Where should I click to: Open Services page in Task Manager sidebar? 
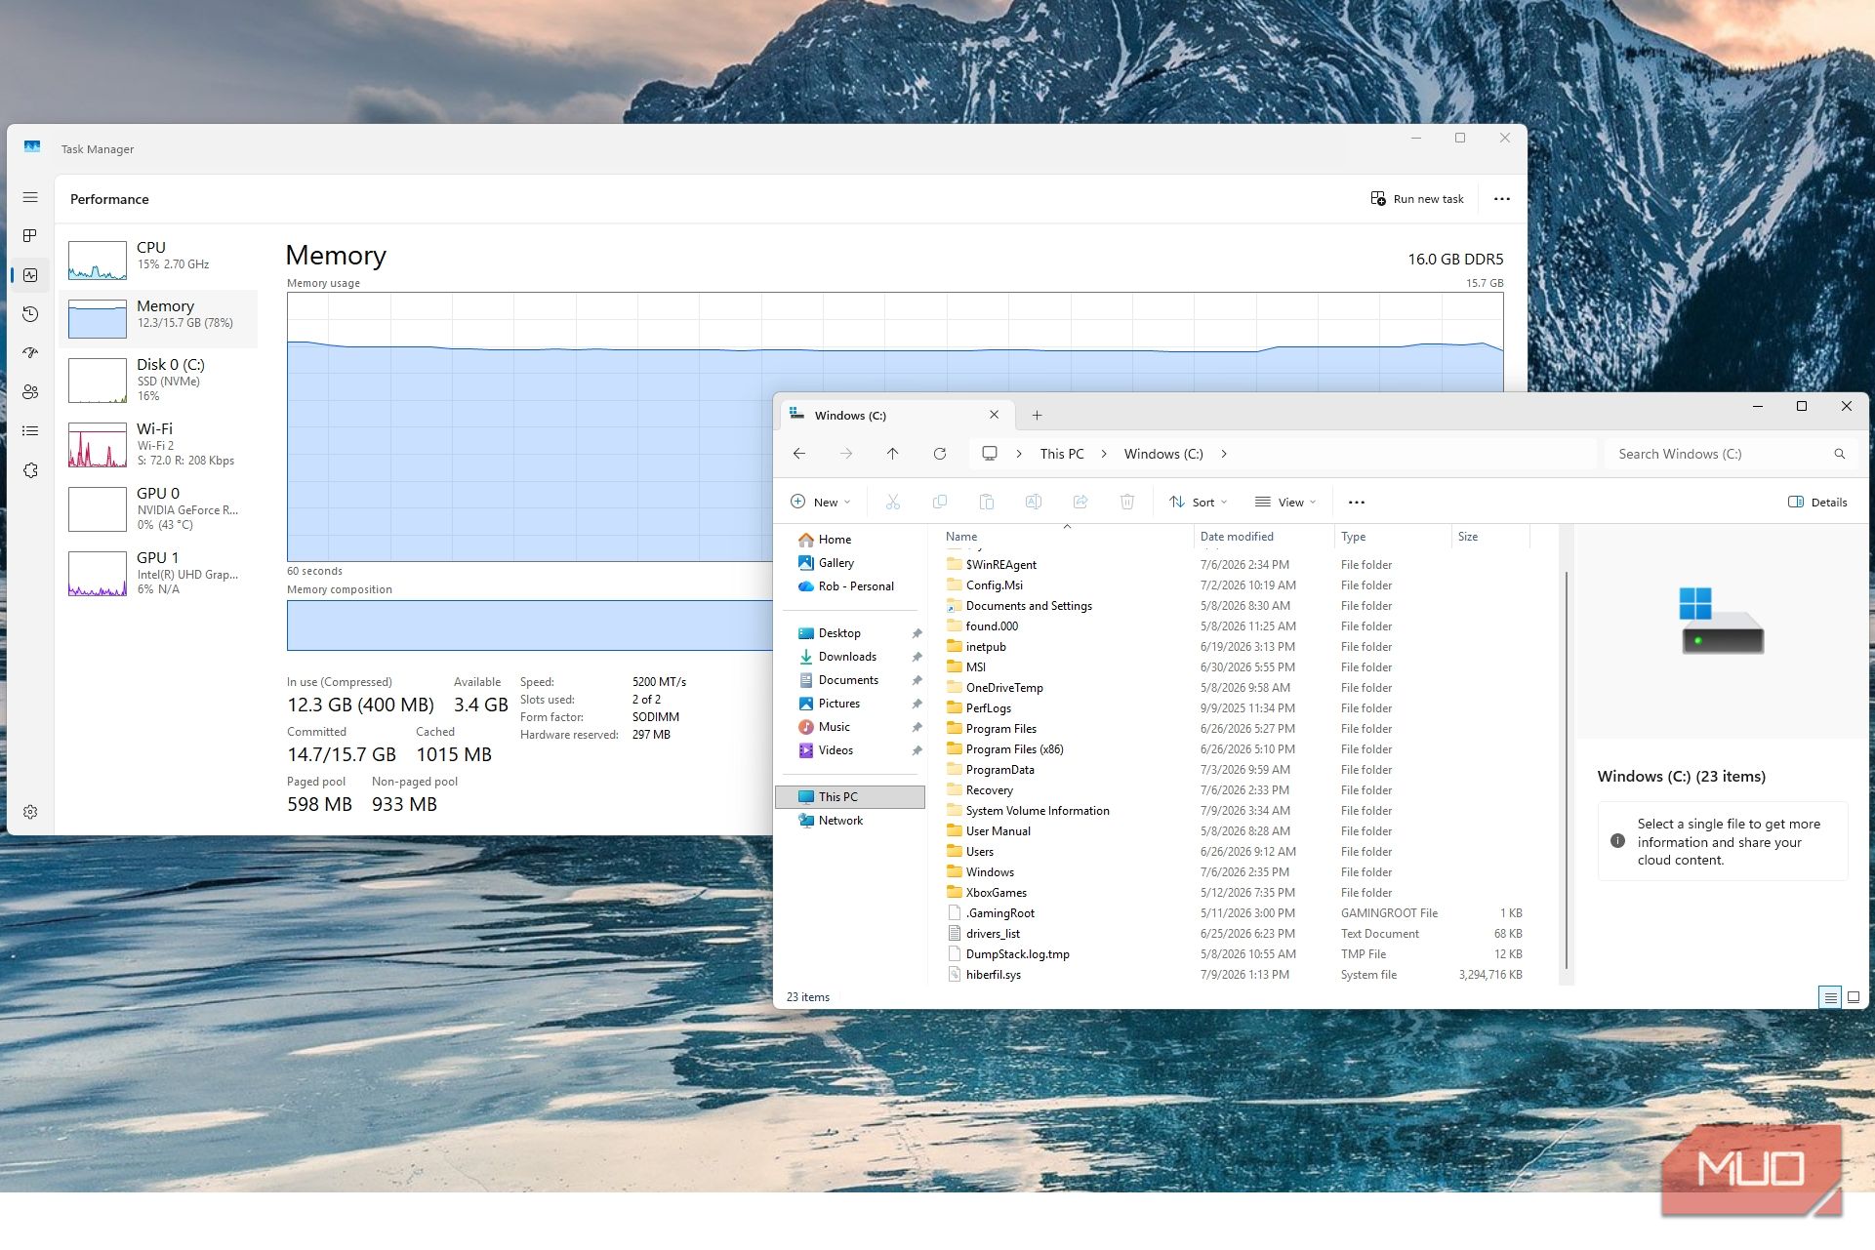point(30,470)
